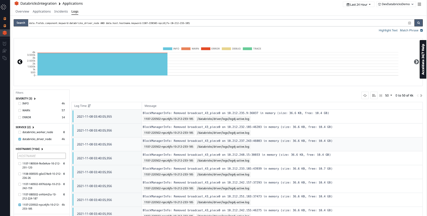Toggle the ERROR severity checkbox
Screen dimensions: 427x216
click(20, 117)
